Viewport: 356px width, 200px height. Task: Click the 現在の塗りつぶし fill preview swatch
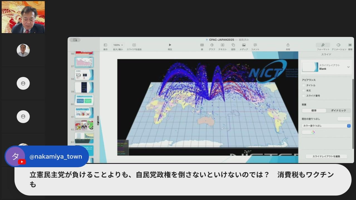pos(344,119)
